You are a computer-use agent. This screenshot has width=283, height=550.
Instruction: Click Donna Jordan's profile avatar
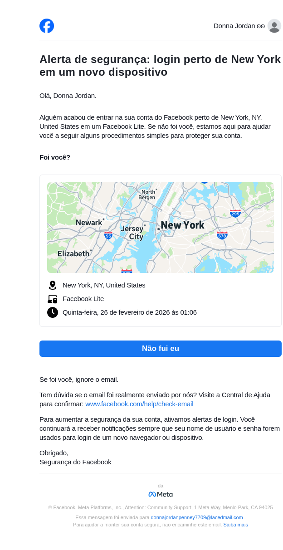tap(274, 26)
